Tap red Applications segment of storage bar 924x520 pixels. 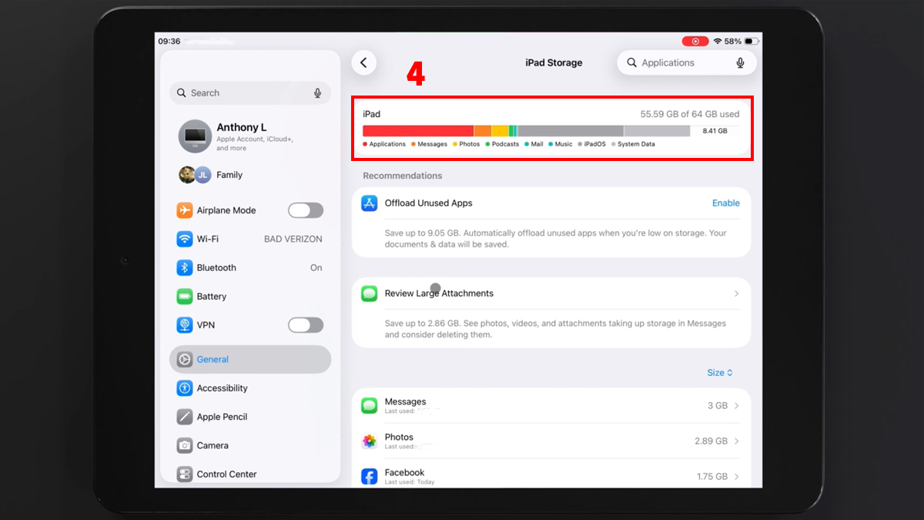tap(418, 131)
